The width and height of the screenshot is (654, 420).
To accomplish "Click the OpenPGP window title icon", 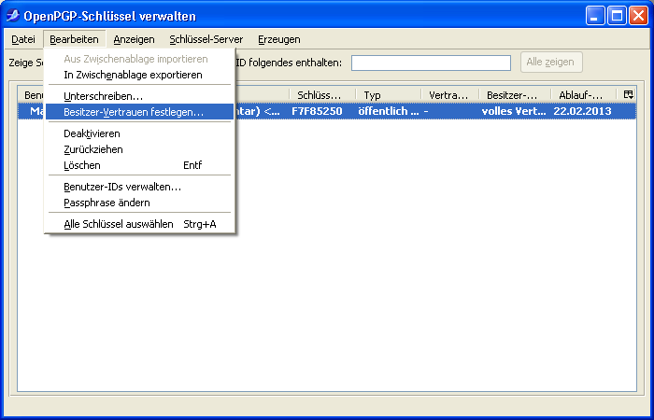I will 13,16.
